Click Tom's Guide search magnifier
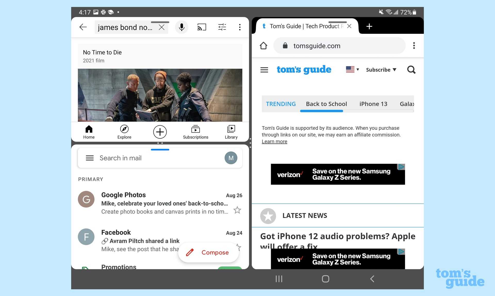Image resolution: width=495 pixels, height=296 pixels. pyautogui.click(x=411, y=70)
